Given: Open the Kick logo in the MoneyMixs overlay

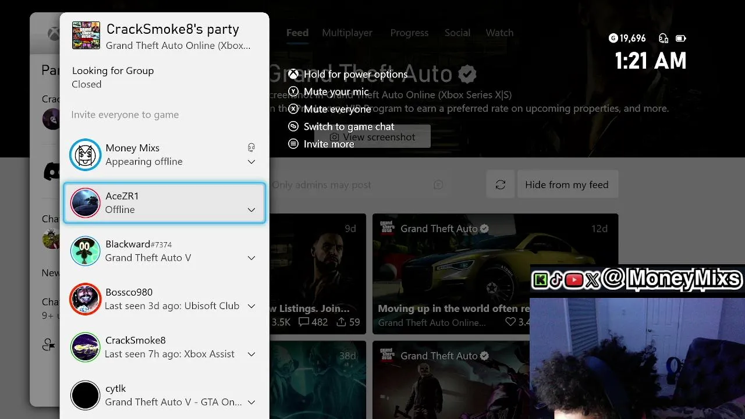Looking at the screenshot, I should coord(540,280).
